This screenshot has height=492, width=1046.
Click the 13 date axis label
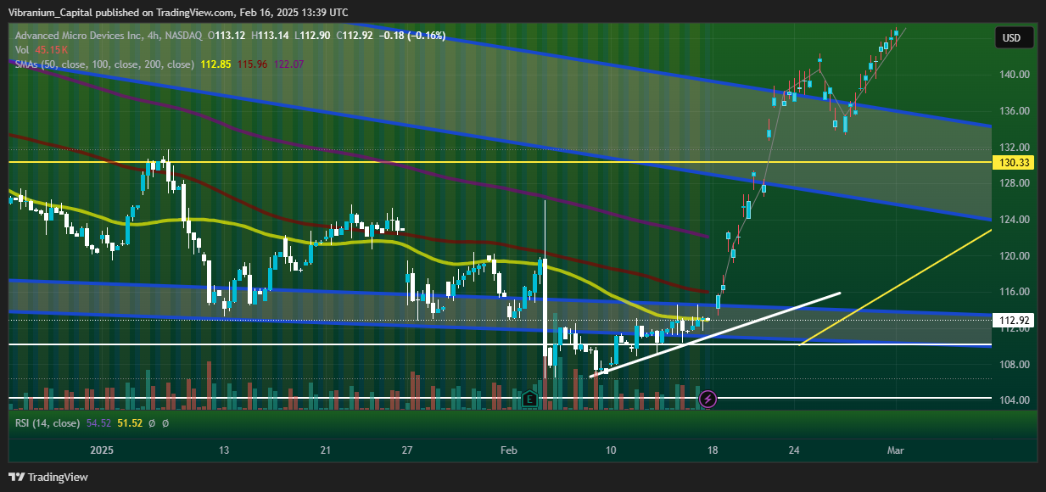(x=223, y=450)
